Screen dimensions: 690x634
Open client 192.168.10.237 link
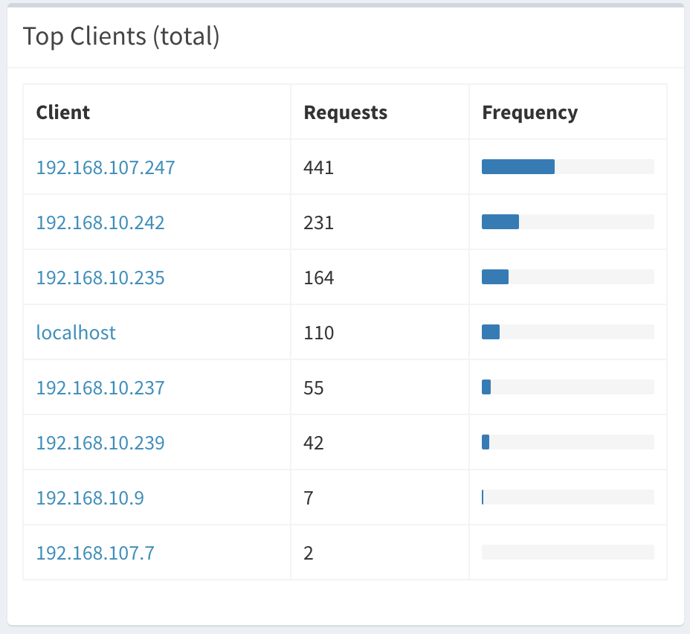pos(100,388)
